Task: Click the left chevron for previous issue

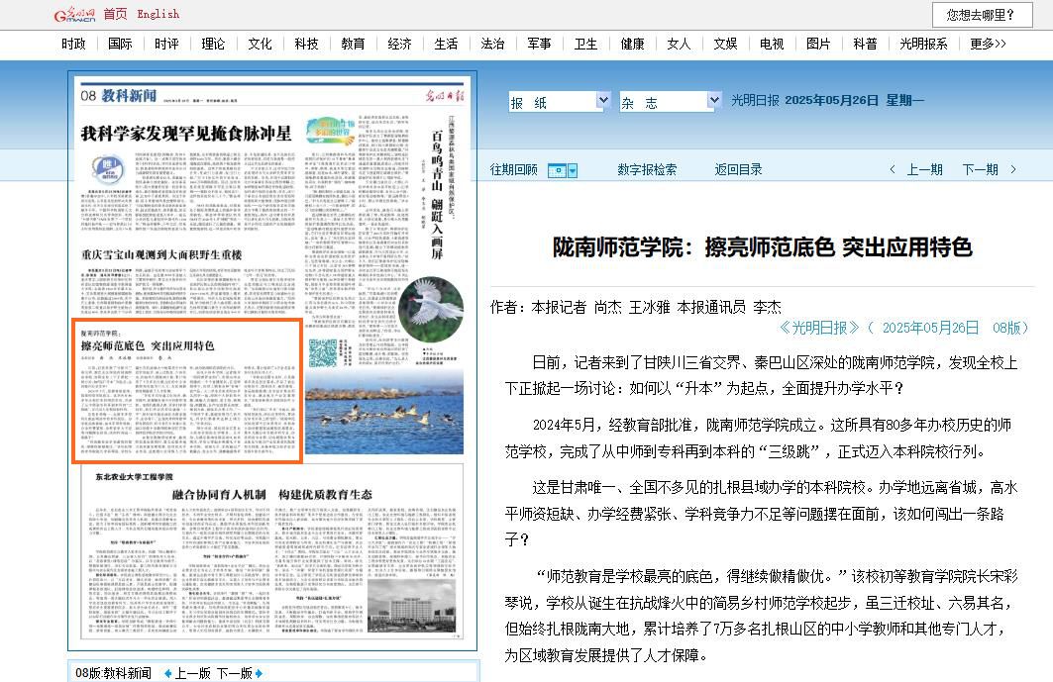Action: click(x=893, y=169)
